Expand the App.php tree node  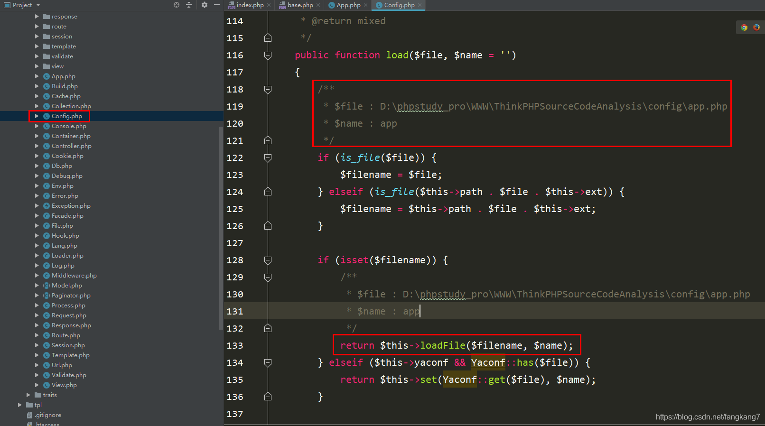[37, 76]
